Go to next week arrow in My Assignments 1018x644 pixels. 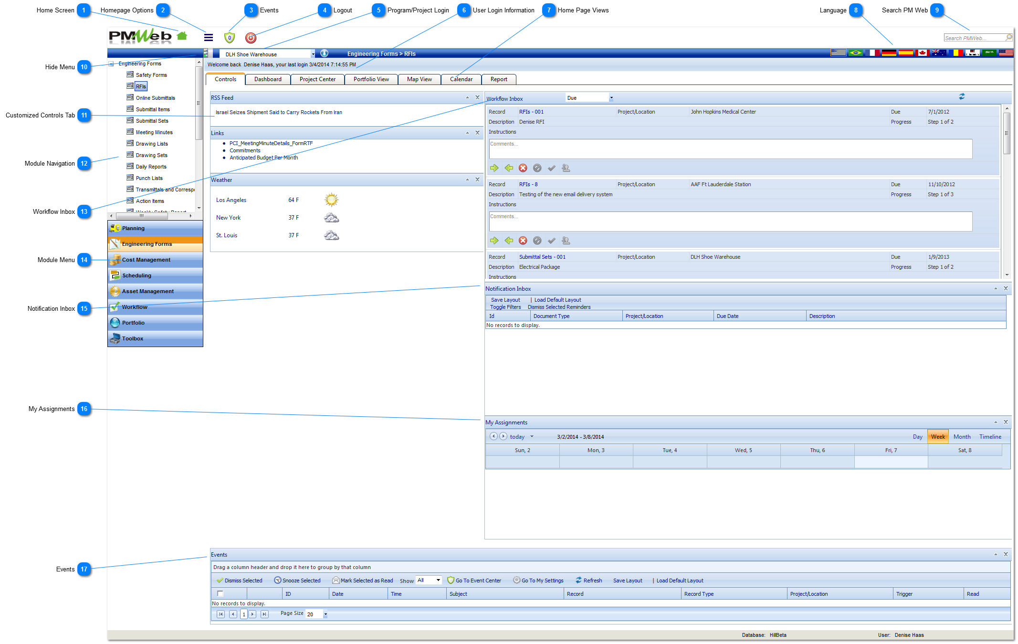(503, 436)
